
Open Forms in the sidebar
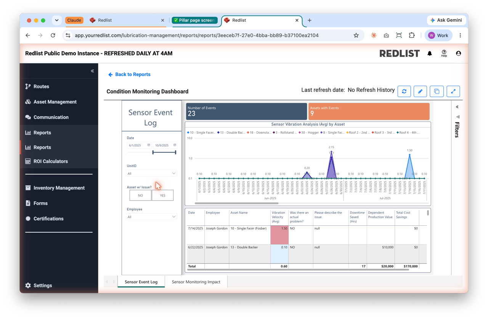point(37,203)
